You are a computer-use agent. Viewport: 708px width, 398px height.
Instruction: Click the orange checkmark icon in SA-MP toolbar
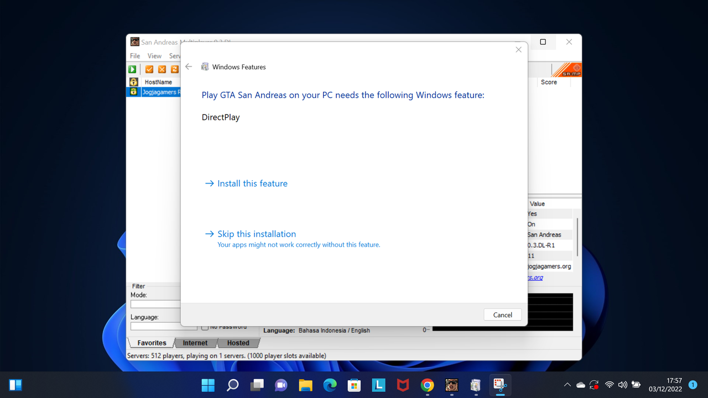[x=149, y=69]
